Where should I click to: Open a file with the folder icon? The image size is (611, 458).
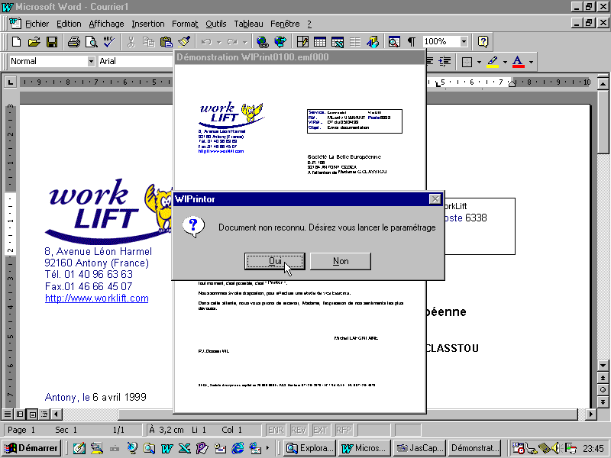click(x=34, y=41)
